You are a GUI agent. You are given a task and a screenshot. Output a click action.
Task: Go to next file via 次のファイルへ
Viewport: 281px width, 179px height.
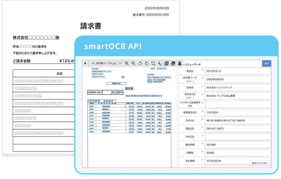click(x=260, y=163)
